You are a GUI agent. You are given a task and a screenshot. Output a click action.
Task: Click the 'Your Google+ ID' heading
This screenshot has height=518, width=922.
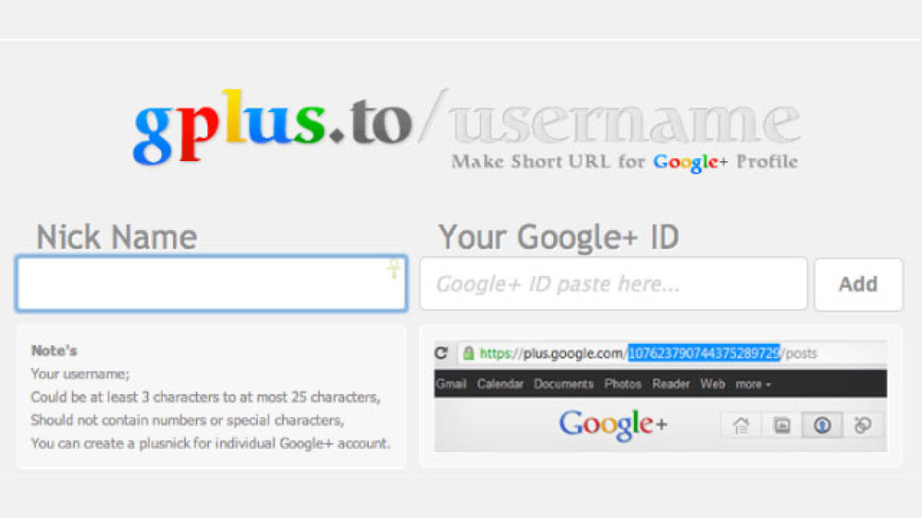(x=559, y=237)
